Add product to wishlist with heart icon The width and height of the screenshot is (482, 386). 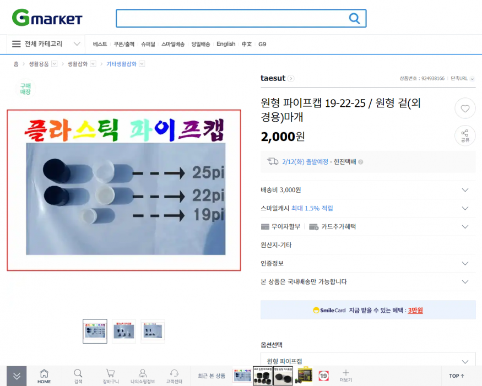click(465, 108)
